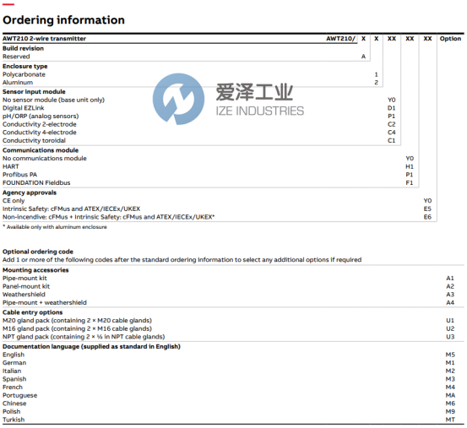The image size is (467, 428).
Task: Select Conductivity toroidal code C1
Action: point(391,140)
